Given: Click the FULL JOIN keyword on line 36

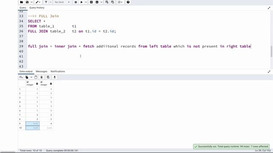Looking at the screenshot, I should 38,31.
